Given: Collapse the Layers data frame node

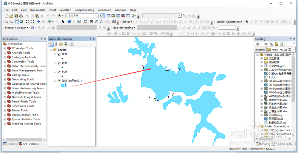Looking at the screenshot, I should [51, 50].
